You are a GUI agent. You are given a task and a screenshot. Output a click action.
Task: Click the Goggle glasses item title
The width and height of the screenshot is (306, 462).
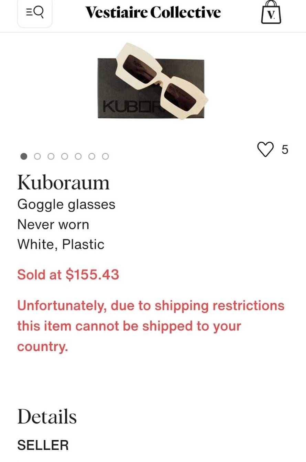66,204
